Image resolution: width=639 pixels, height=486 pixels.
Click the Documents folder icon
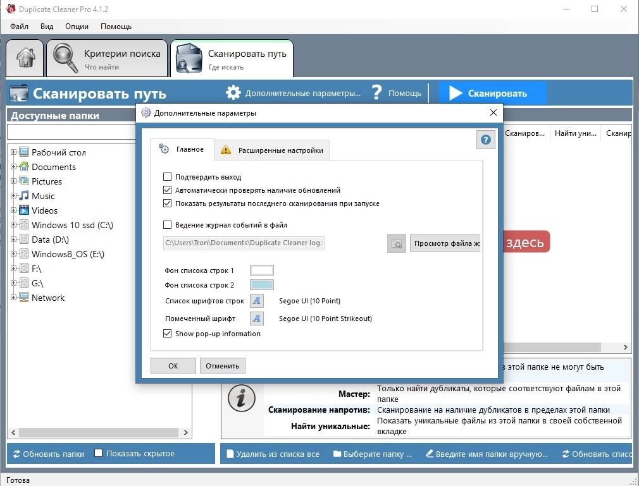(x=24, y=166)
